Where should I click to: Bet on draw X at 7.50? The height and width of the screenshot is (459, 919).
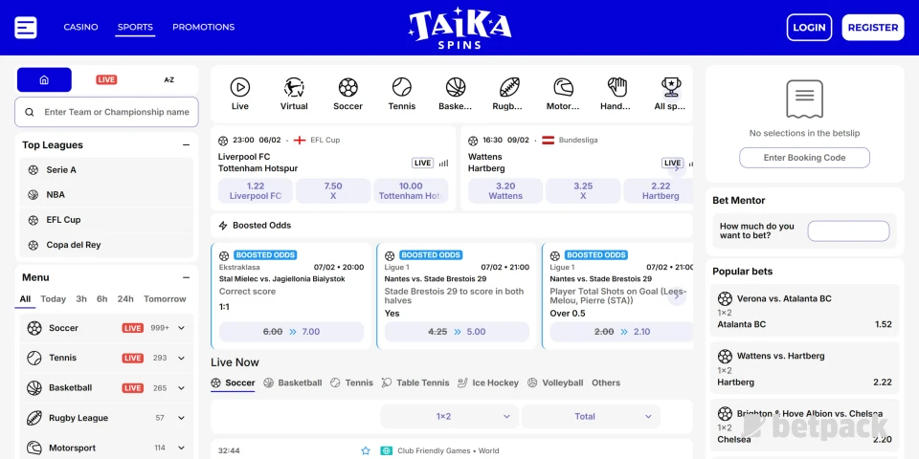333,191
